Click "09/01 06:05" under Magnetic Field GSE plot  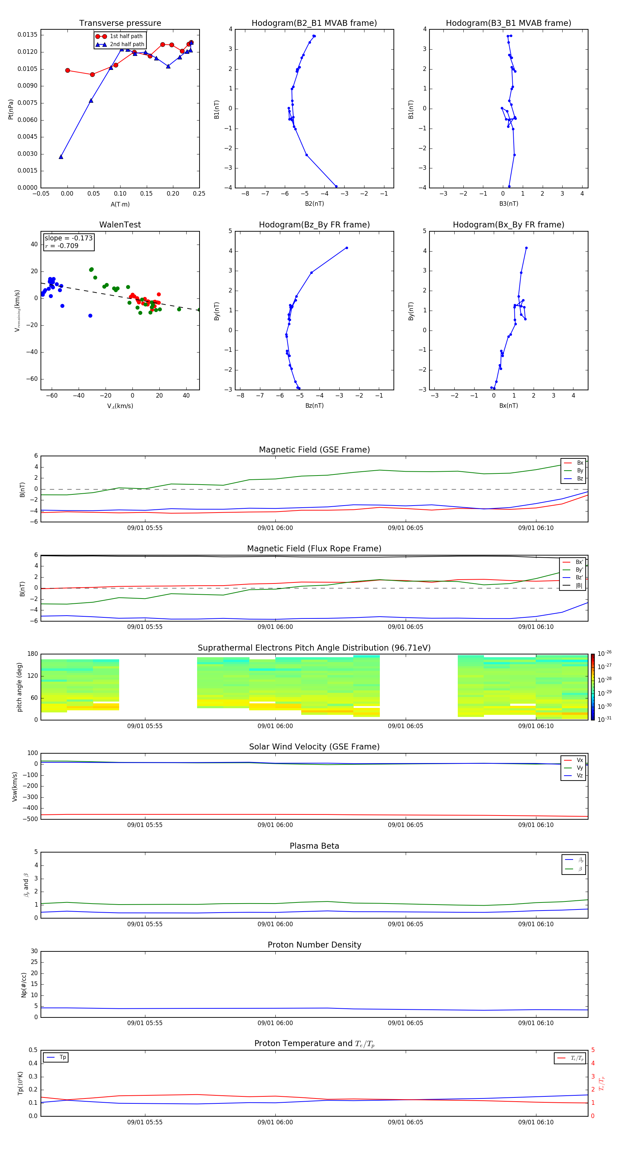pos(406,528)
